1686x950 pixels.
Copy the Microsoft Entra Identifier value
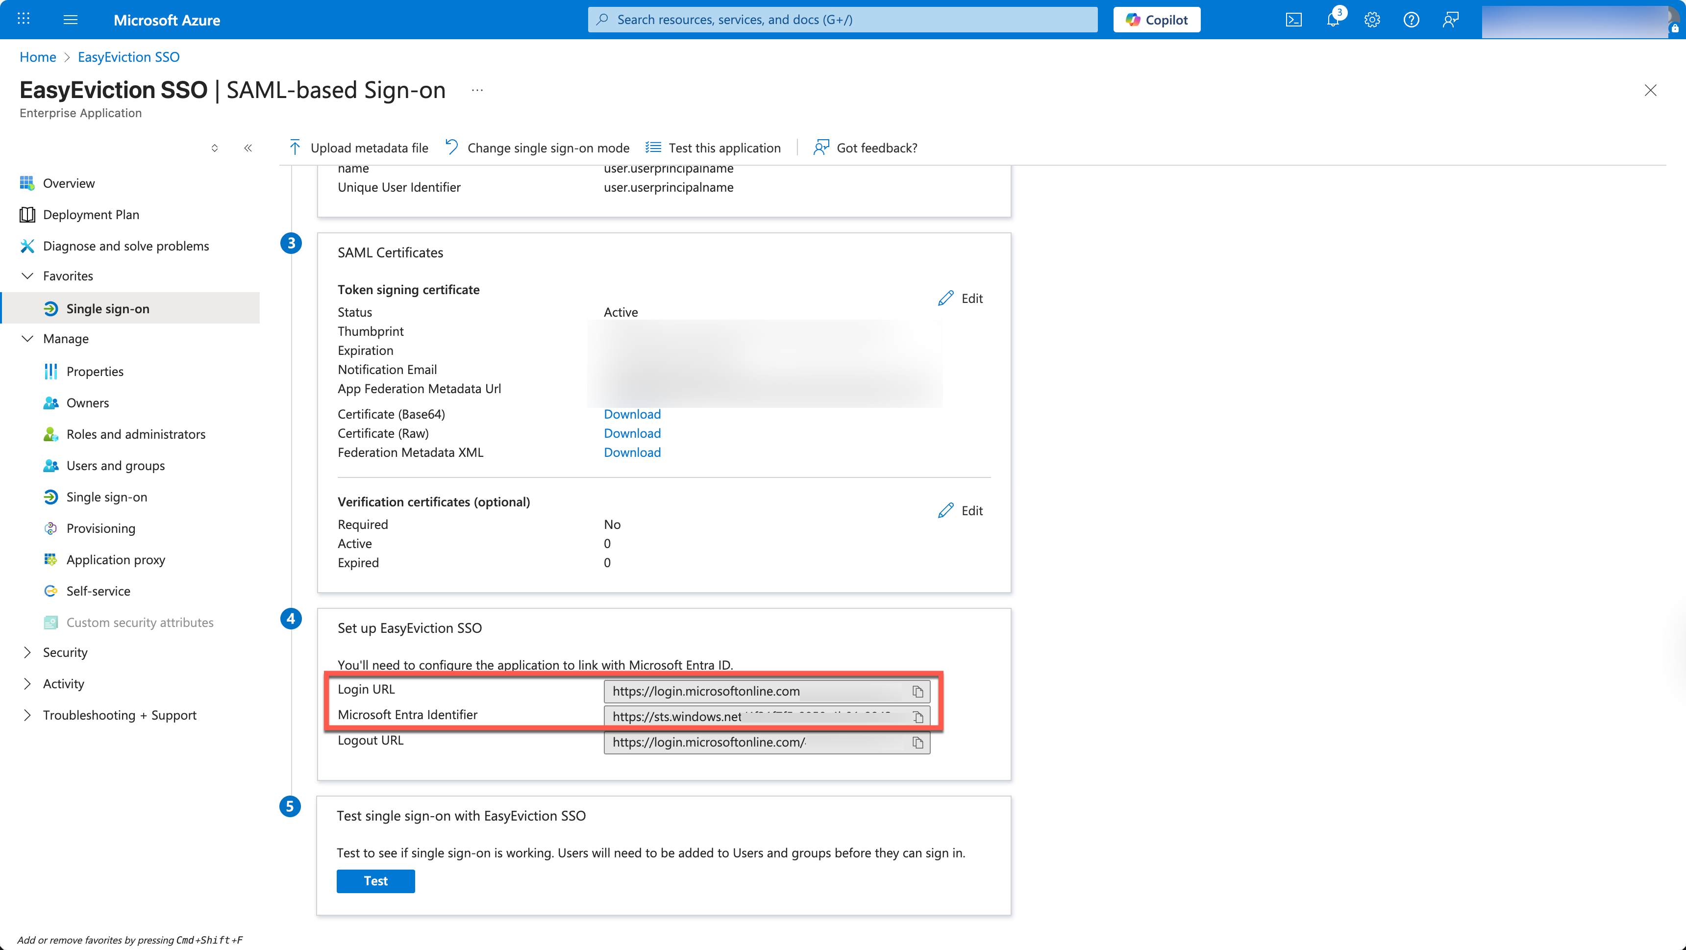pyautogui.click(x=917, y=717)
